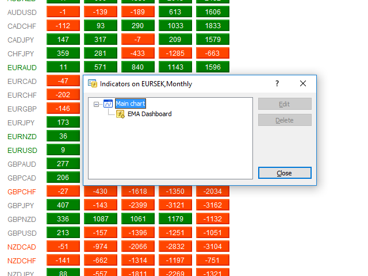Click the EURGBP pair label
This screenshot has width=368, height=276.
click(22, 109)
